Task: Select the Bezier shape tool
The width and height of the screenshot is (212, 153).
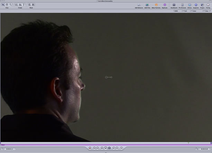Action: click(x=20, y=5)
